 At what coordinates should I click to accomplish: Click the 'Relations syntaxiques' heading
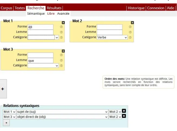tap(21, 106)
